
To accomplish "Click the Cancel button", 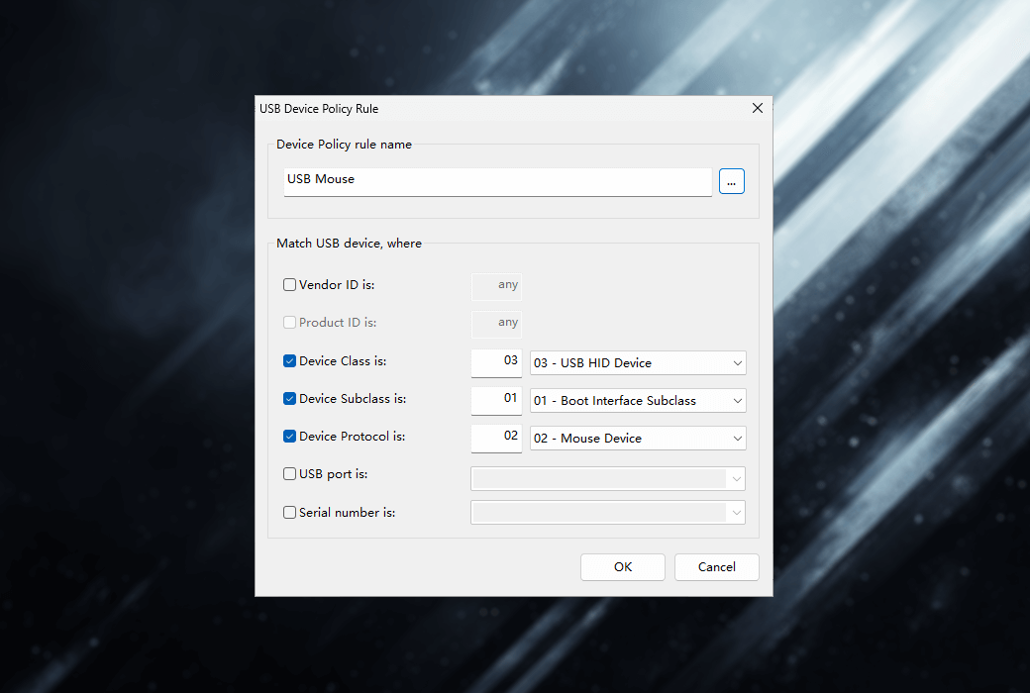I will 716,567.
